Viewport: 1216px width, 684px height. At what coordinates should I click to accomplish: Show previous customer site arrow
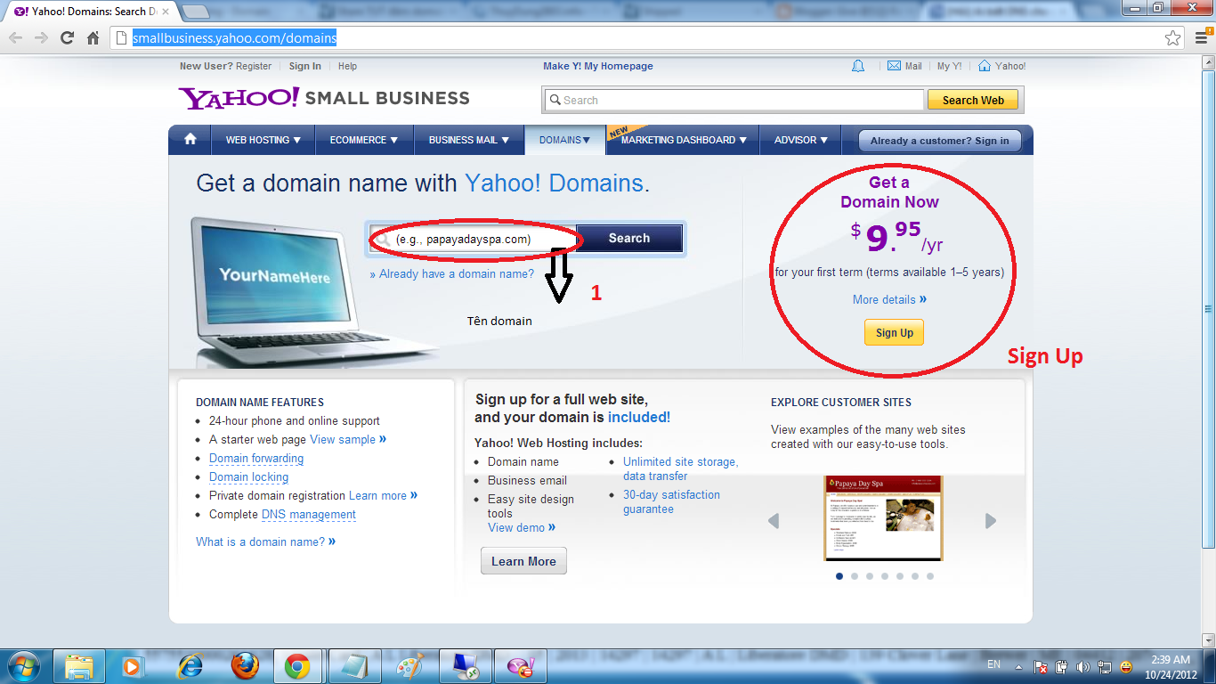774,521
